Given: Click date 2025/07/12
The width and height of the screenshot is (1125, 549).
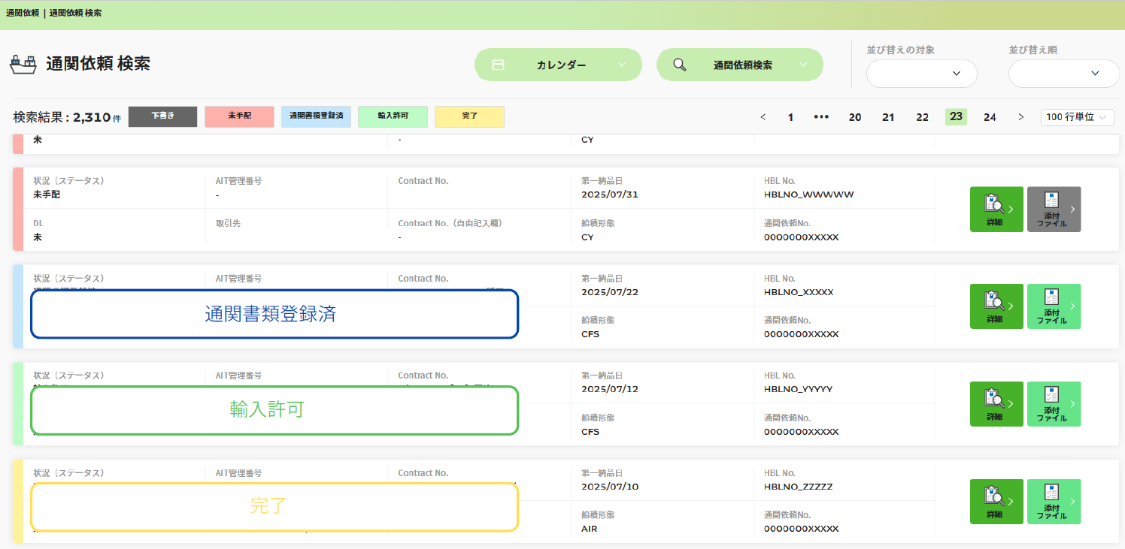Looking at the screenshot, I should tap(610, 389).
